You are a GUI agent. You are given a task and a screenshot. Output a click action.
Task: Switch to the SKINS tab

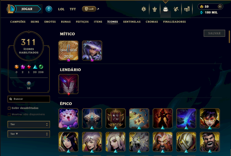pyautogui.click(x=35, y=22)
